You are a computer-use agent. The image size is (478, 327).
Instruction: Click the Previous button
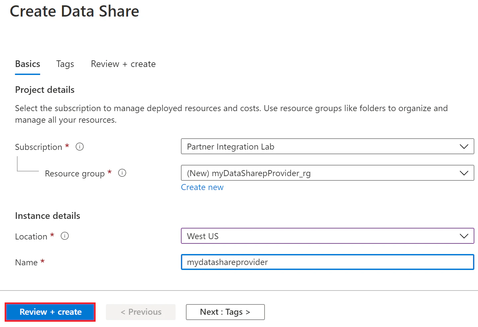(x=141, y=312)
